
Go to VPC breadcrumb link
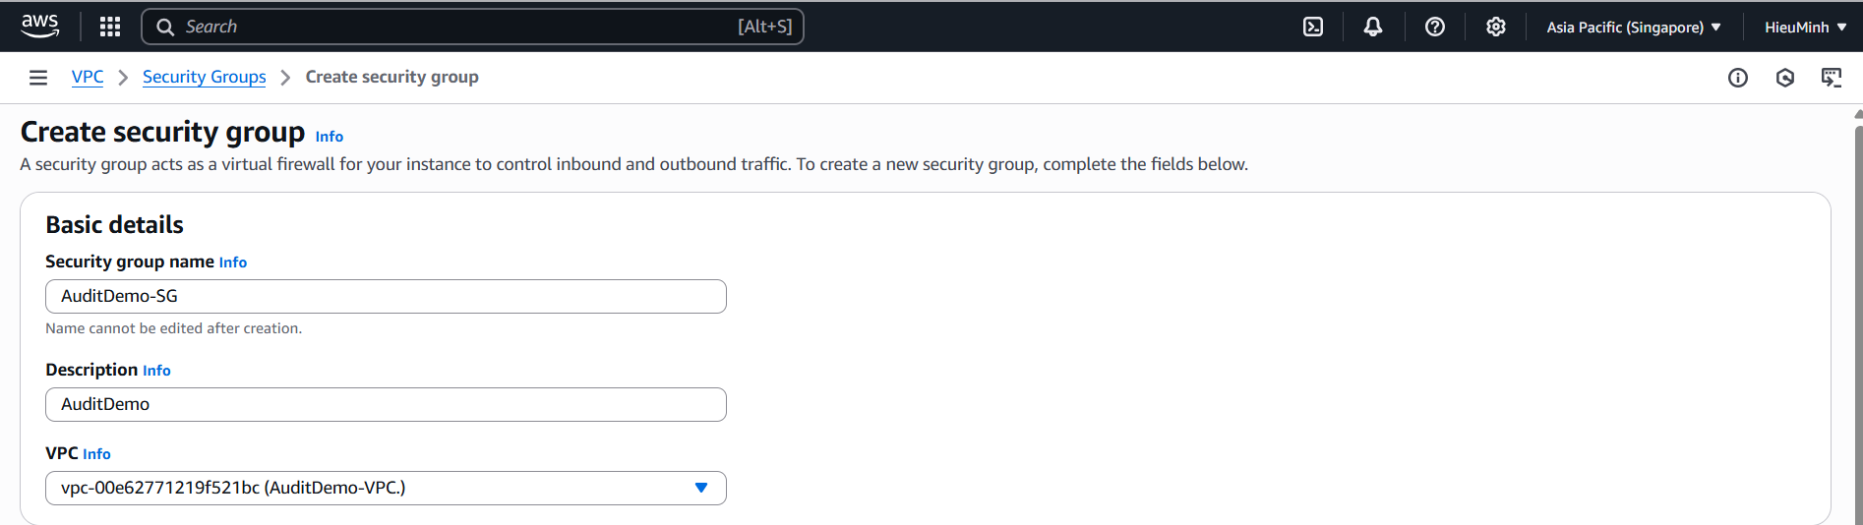click(88, 77)
